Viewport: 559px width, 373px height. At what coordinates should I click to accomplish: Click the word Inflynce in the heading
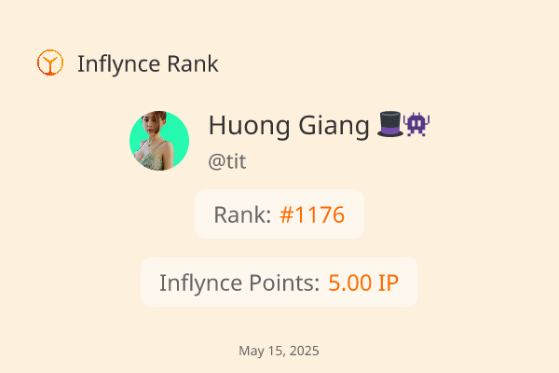118,64
